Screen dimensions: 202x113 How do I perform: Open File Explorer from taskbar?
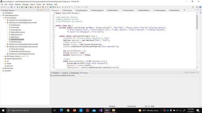114,110
